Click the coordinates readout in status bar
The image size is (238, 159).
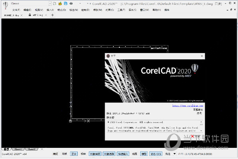(198, 154)
